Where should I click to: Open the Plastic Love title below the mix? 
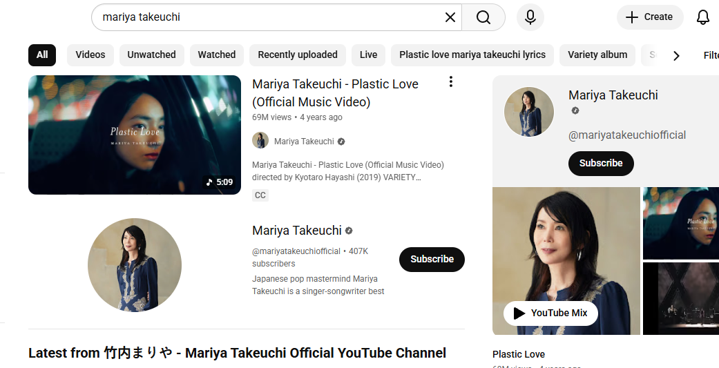[519, 354]
